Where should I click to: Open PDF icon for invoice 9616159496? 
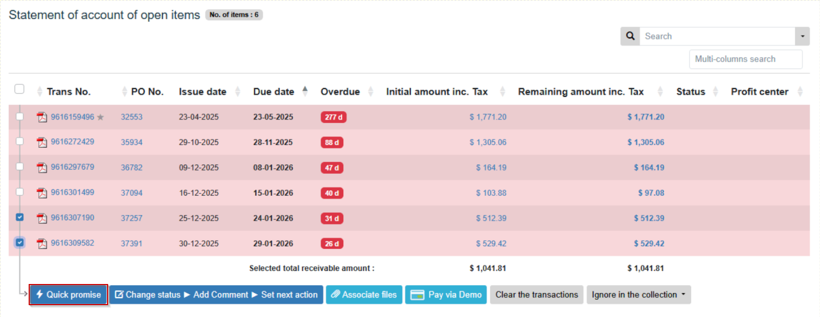click(42, 117)
